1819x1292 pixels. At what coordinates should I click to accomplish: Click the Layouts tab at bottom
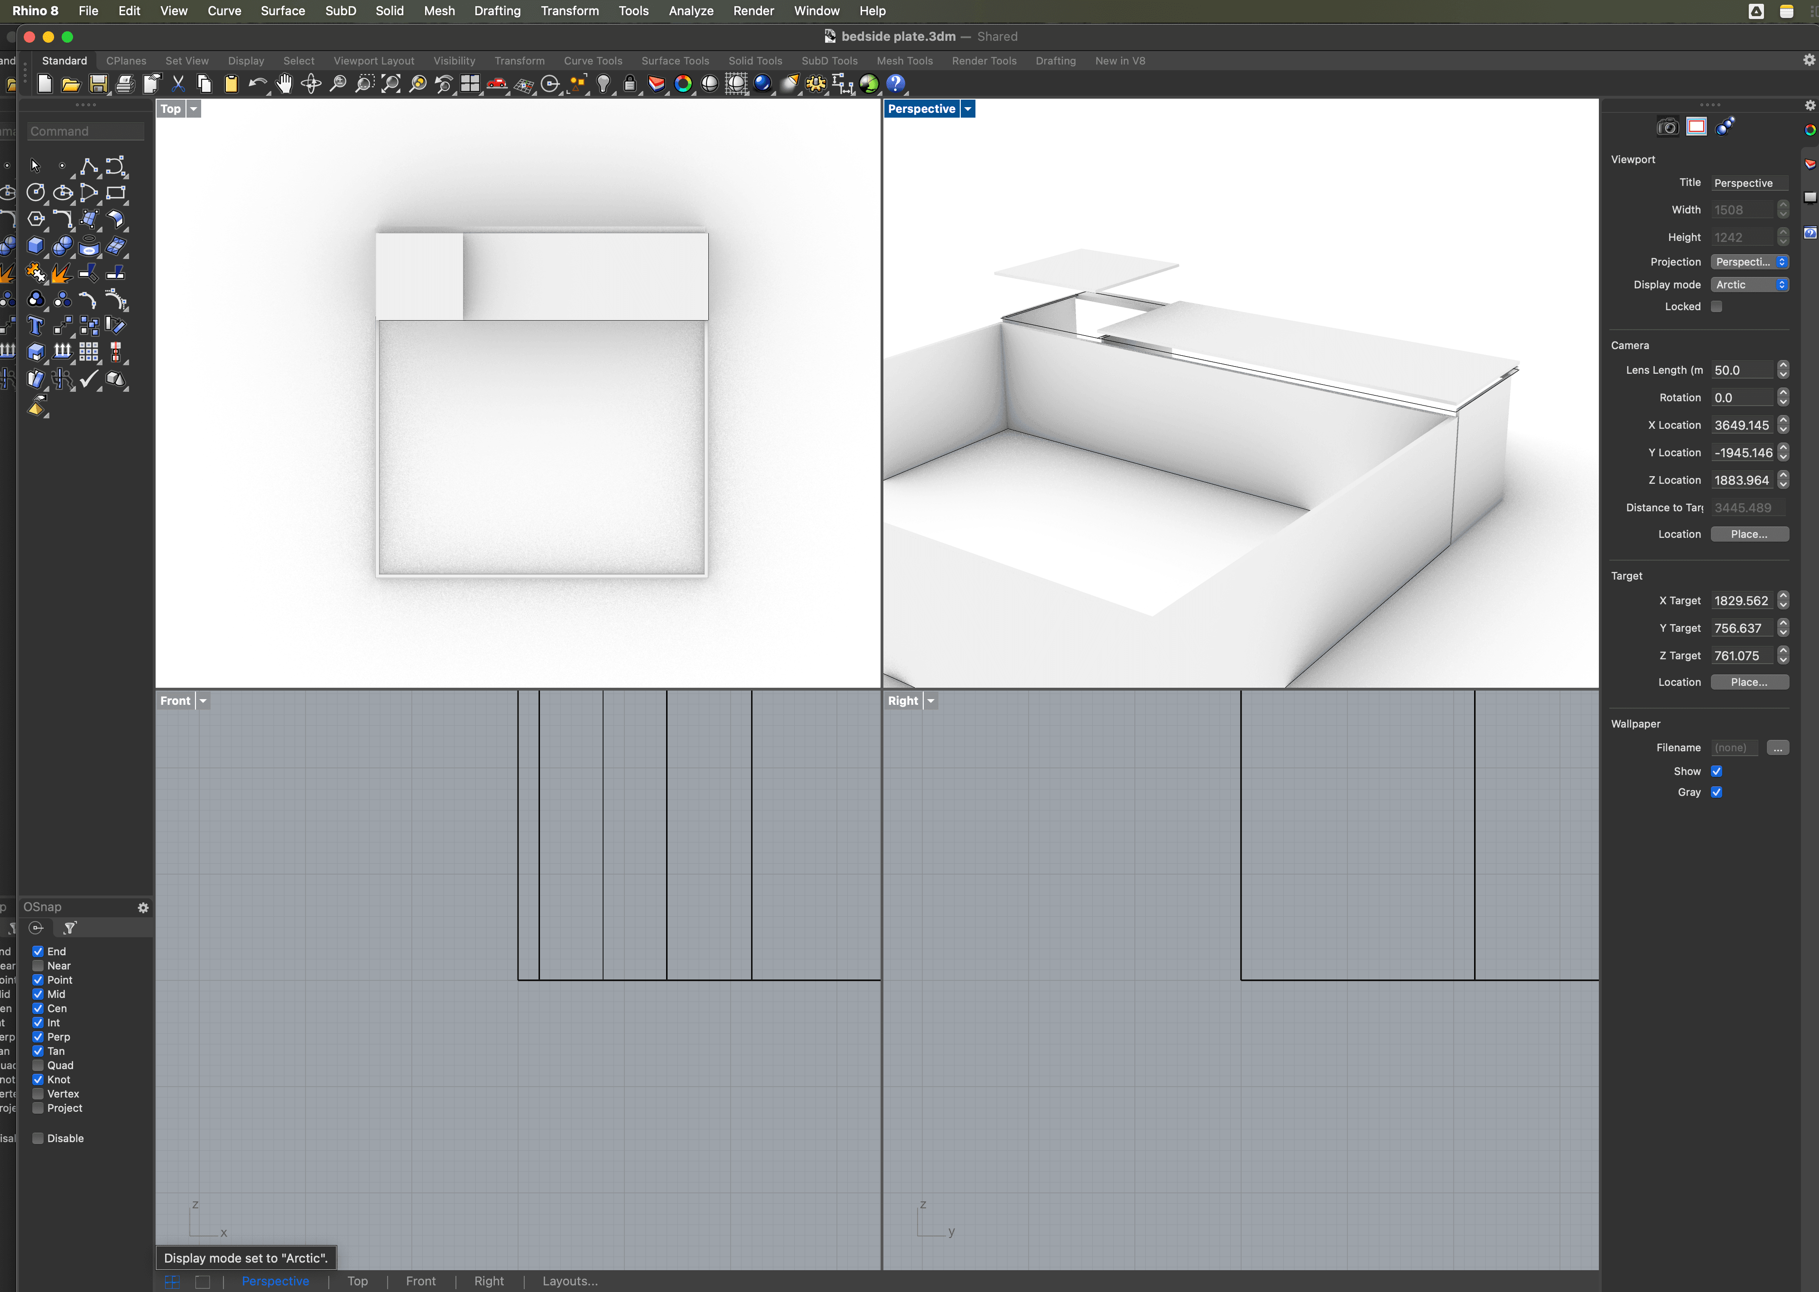pos(570,1281)
